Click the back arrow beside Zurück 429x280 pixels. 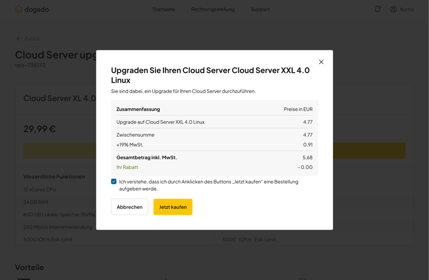19,39
